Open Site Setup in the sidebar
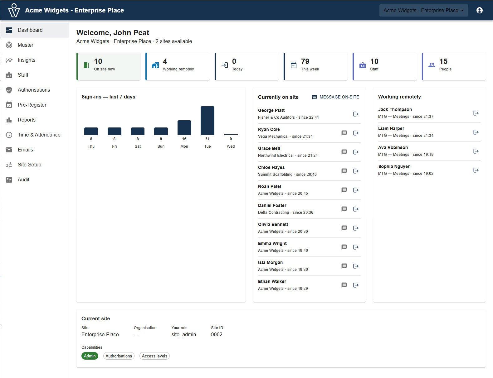Screen dimensions: 493x378 (x=34, y=165)
